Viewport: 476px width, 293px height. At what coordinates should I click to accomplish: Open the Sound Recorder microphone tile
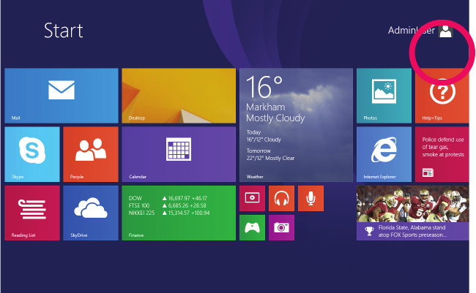click(310, 198)
